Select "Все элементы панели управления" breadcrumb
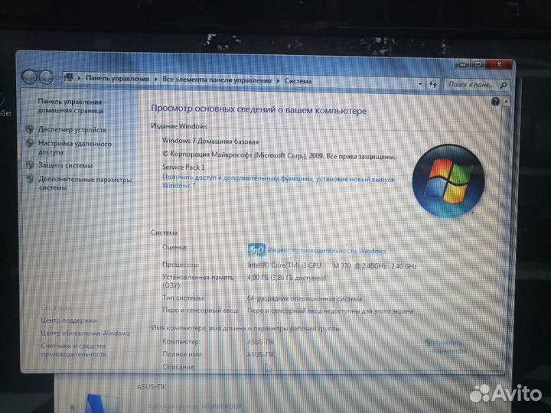The image size is (551, 413). click(x=217, y=80)
